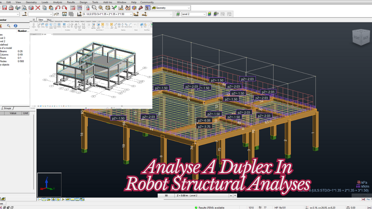372x209 pixels.
Task: Open the Analysis menu
Action: (x=58, y=2)
